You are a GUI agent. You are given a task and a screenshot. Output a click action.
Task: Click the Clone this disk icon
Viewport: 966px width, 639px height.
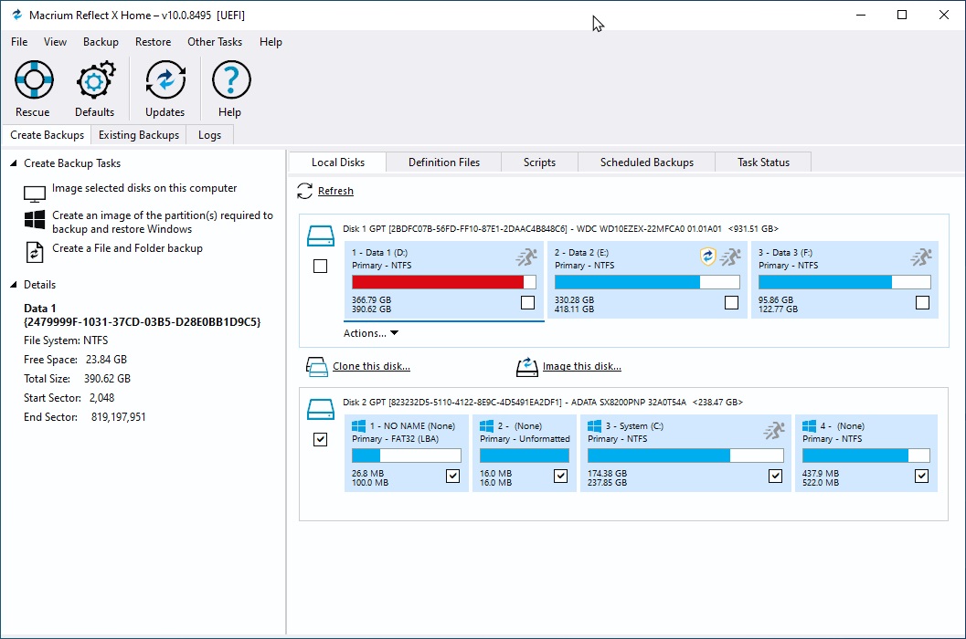pyautogui.click(x=316, y=366)
